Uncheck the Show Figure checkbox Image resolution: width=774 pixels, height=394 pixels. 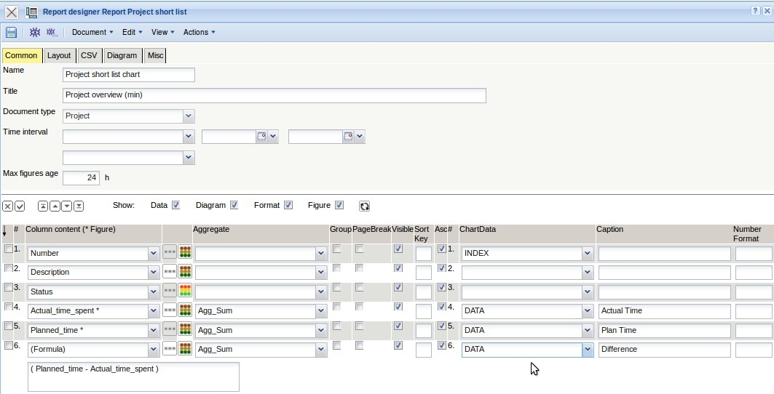(x=339, y=206)
